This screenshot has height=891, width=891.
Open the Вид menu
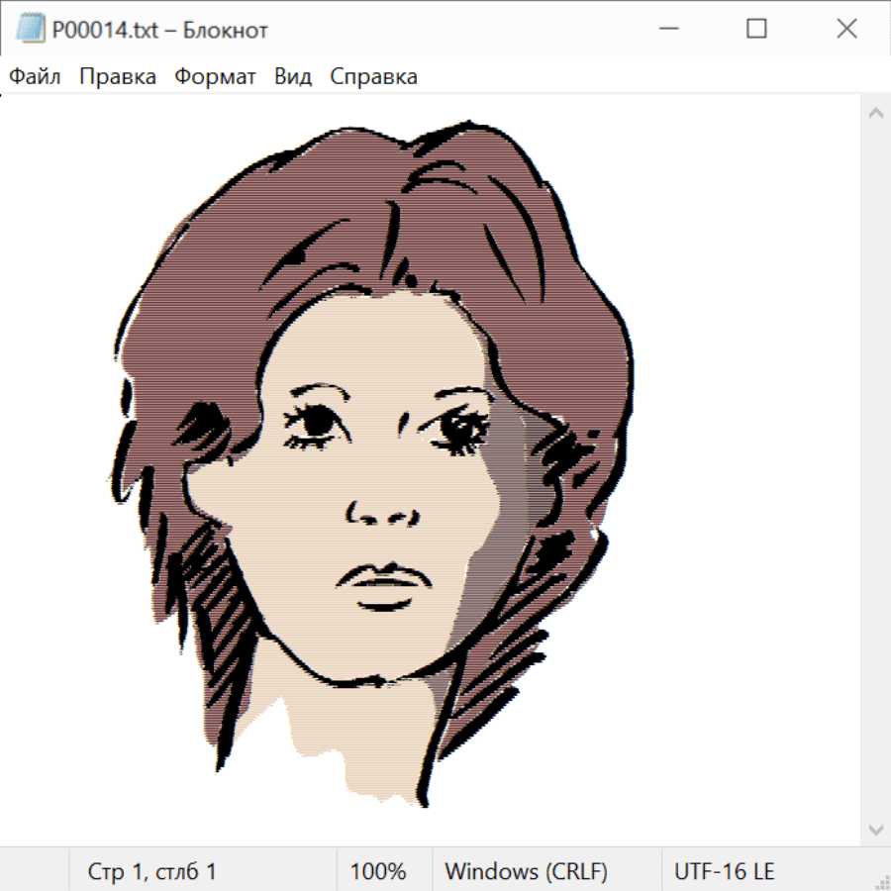(292, 76)
